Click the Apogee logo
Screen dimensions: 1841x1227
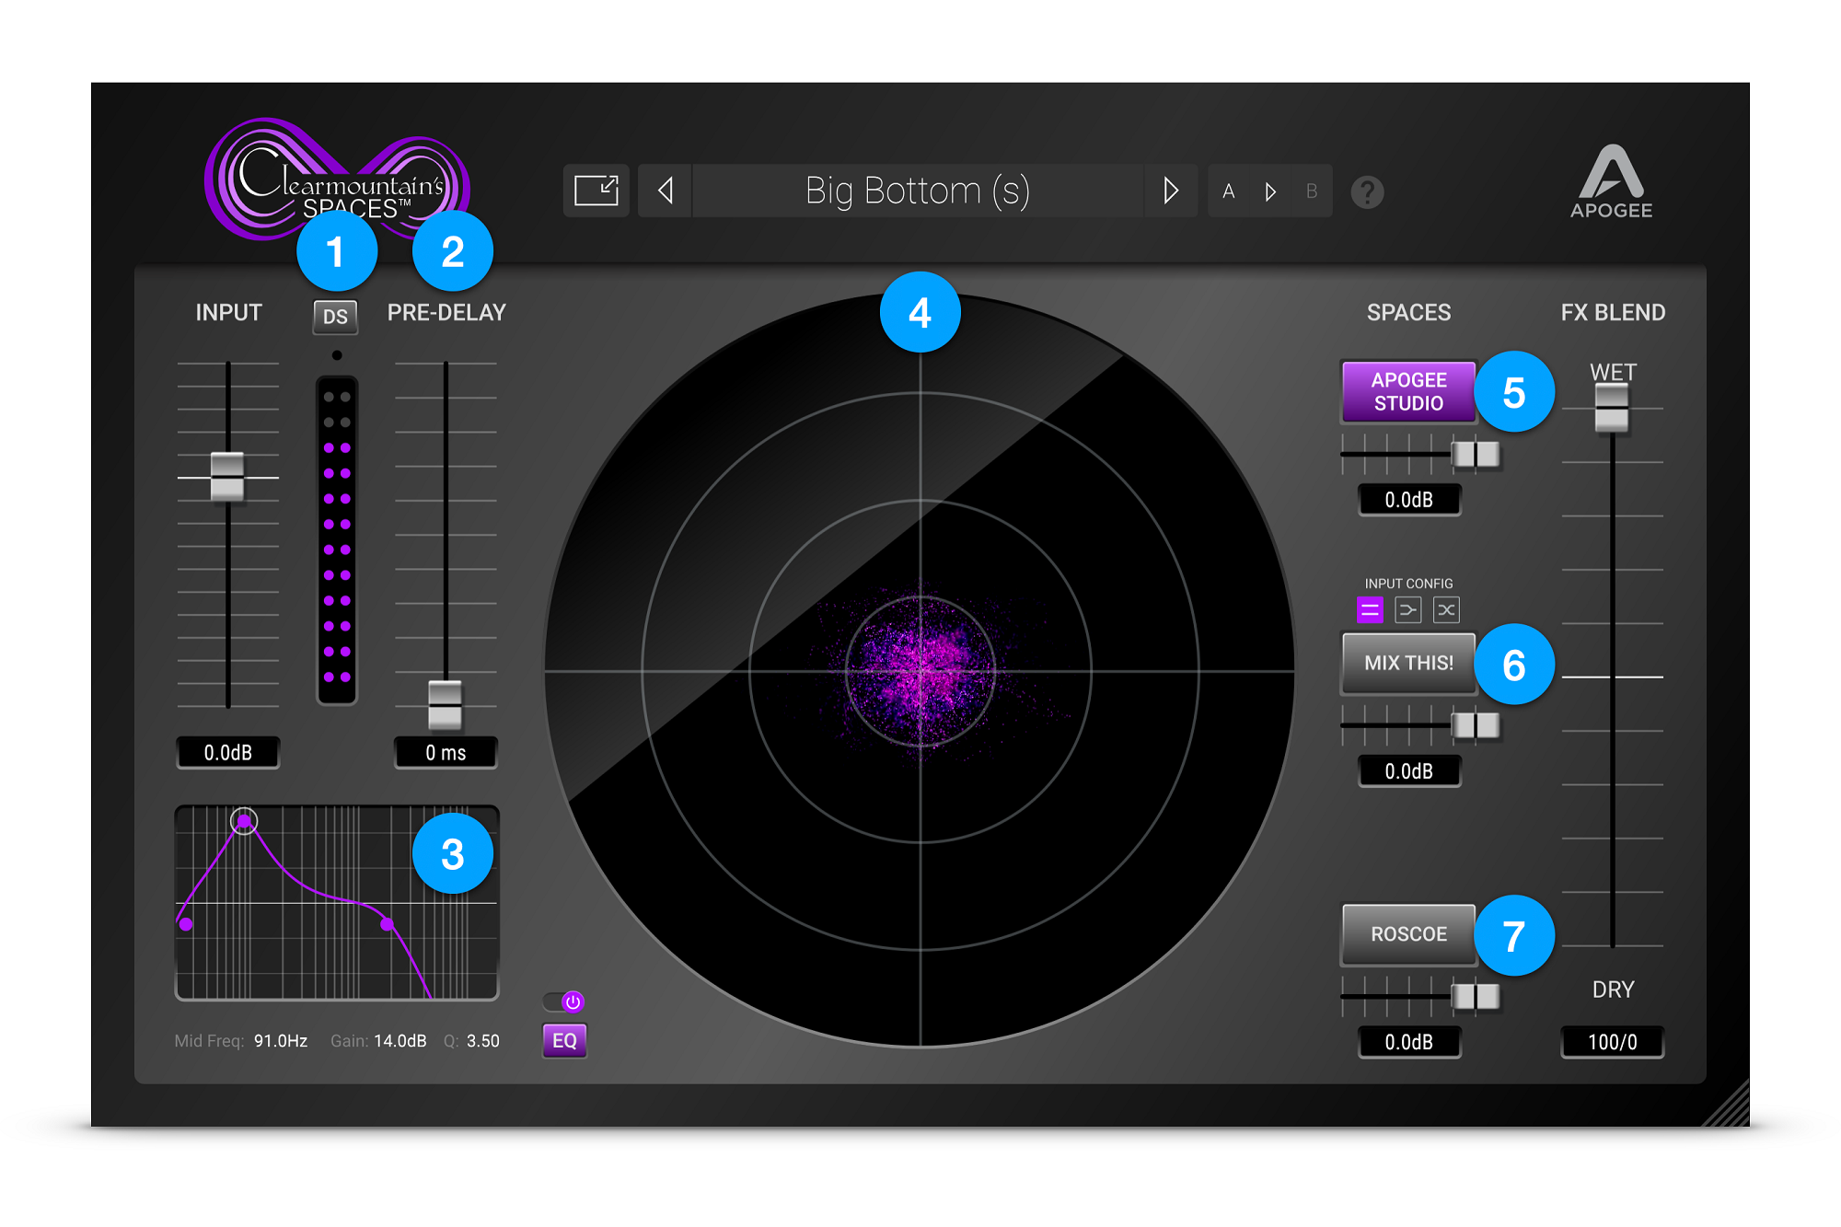(1611, 181)
